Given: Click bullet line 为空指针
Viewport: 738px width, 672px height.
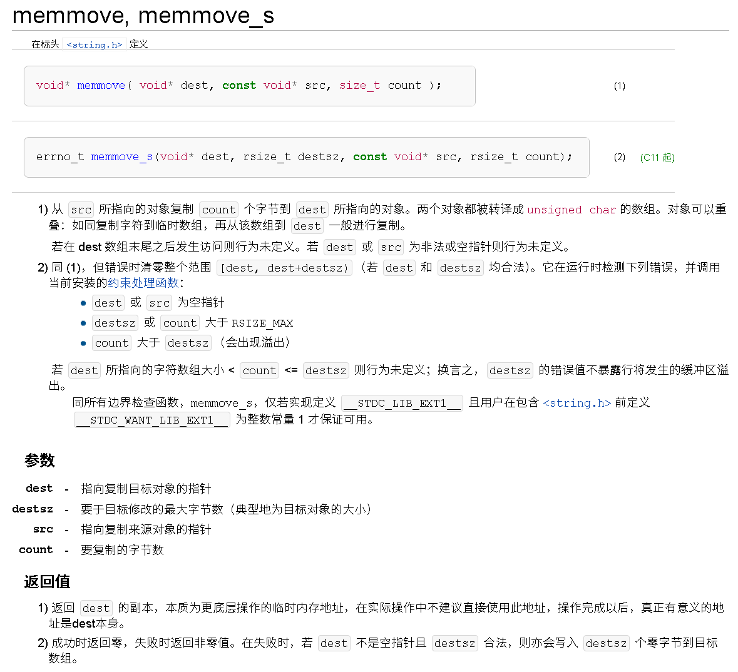Looking at the screenshot, I should 201,303.
